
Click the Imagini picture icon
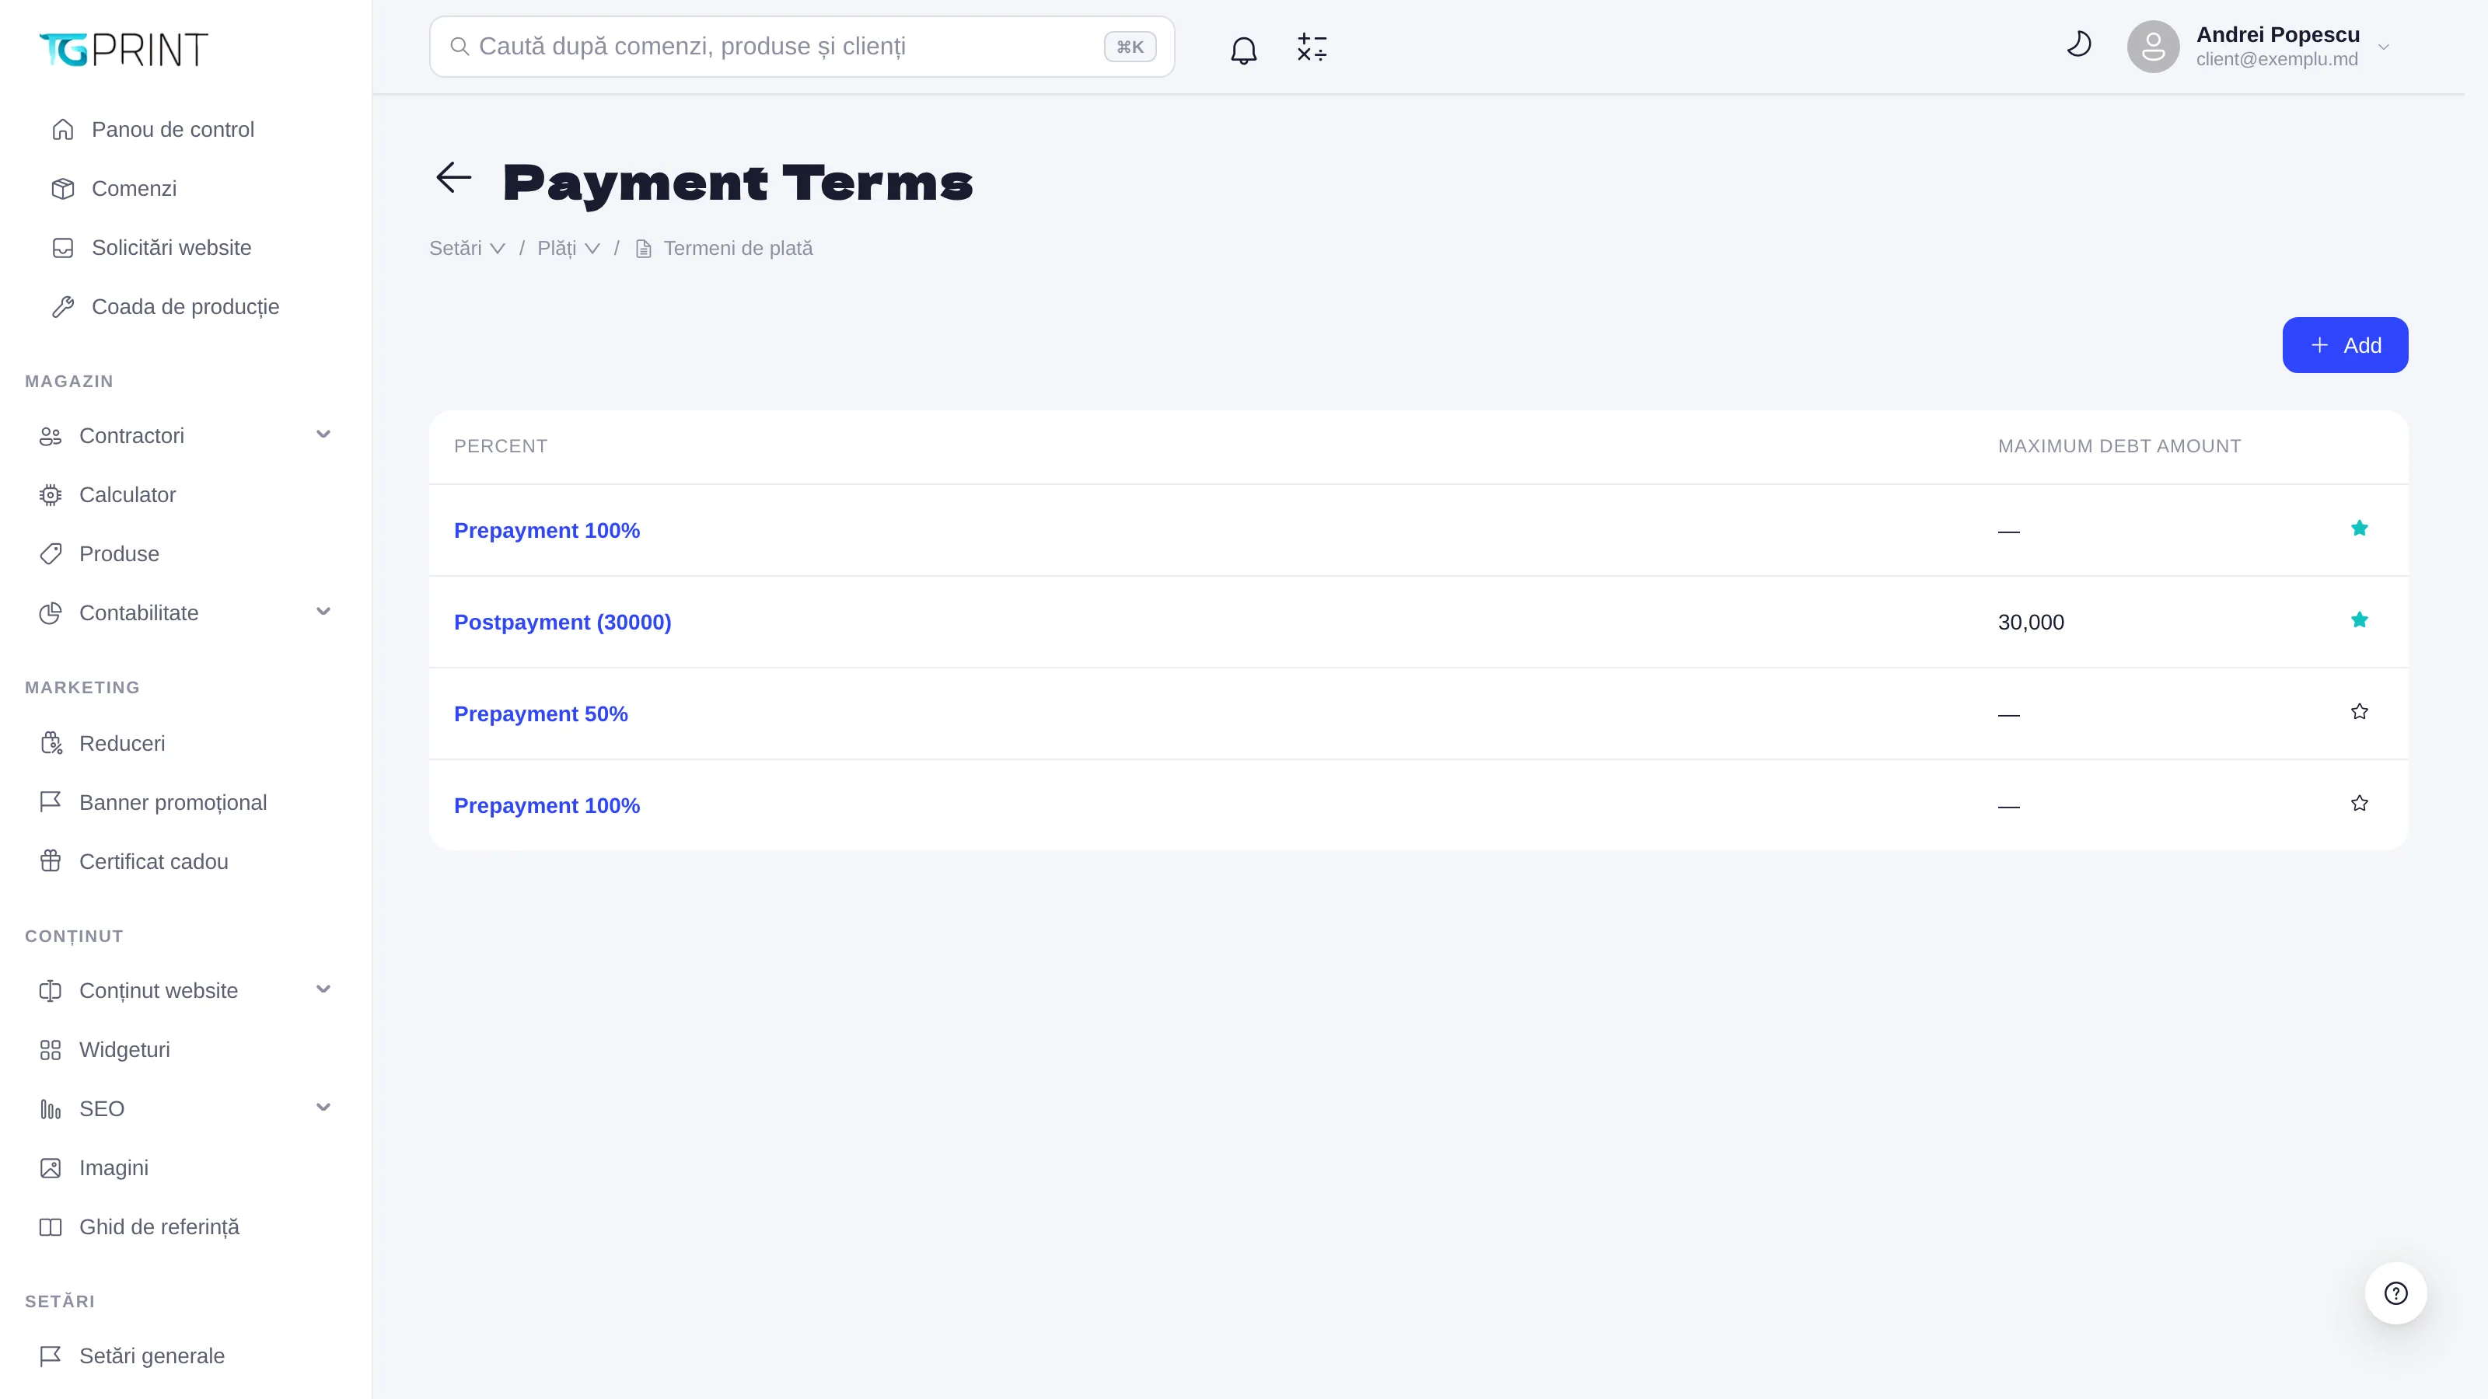point(51,1167)
